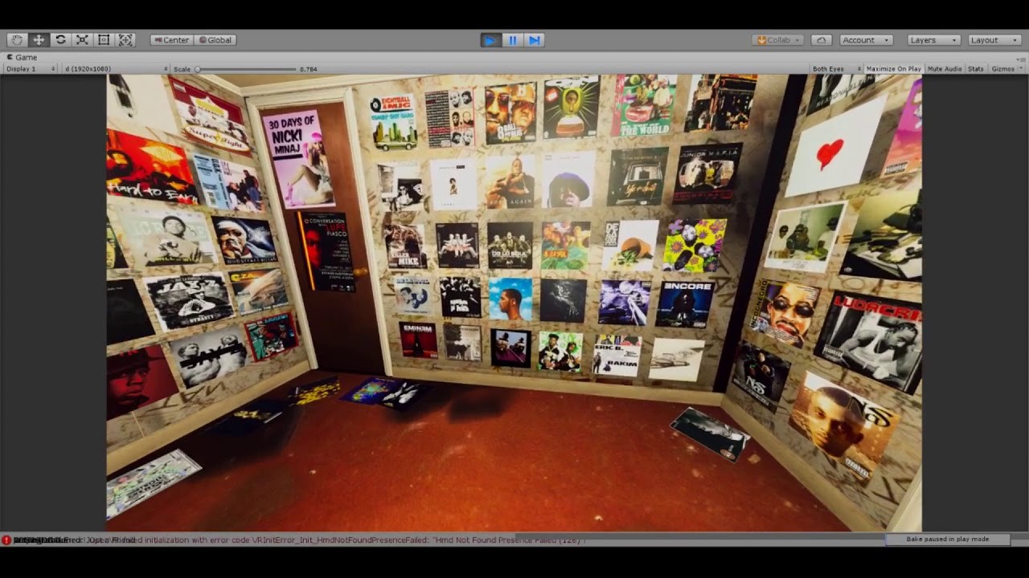Open the Display 1 dropdown
1029x578 pixels.
(31, 69)
